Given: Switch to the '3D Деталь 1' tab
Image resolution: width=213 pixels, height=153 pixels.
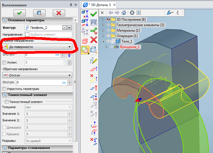Looking at the screenshot, I should 99,5.
